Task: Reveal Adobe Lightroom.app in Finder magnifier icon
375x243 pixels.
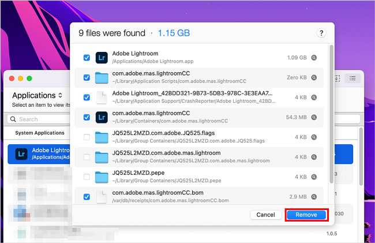Action: [314, 58]
